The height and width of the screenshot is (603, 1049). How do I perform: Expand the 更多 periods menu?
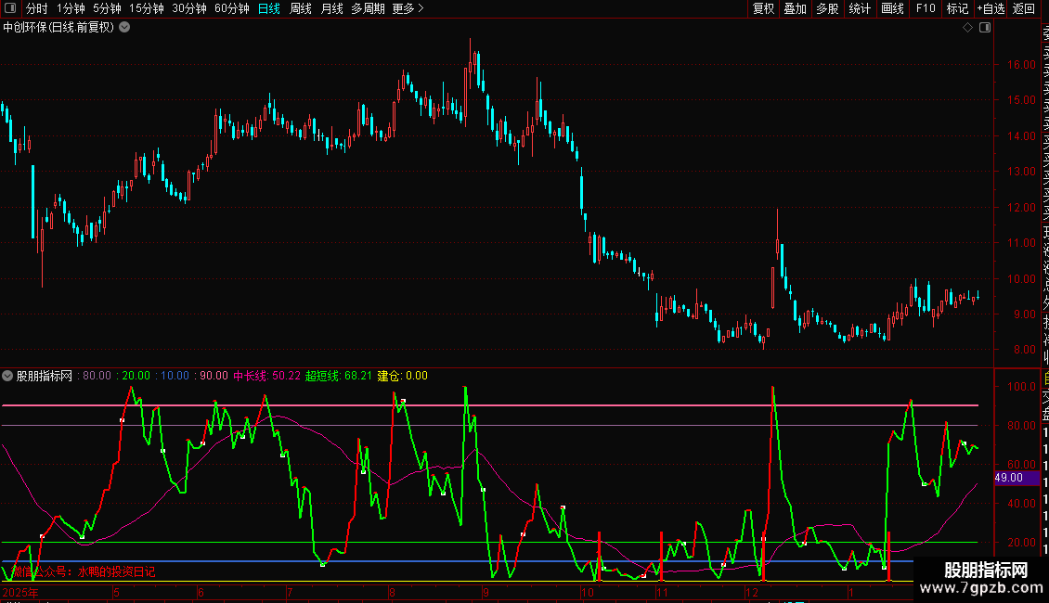tap(408, 9)
